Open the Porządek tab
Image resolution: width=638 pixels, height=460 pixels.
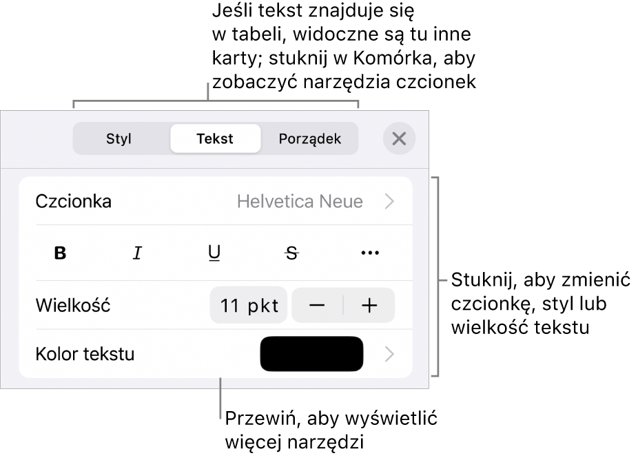pos(309,138)
